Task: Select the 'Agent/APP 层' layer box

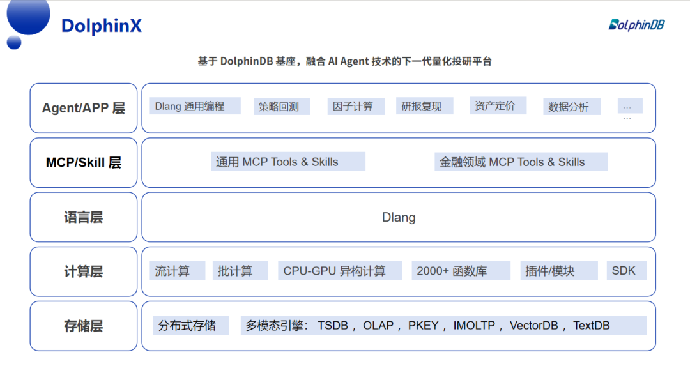Action: [84, 108]
